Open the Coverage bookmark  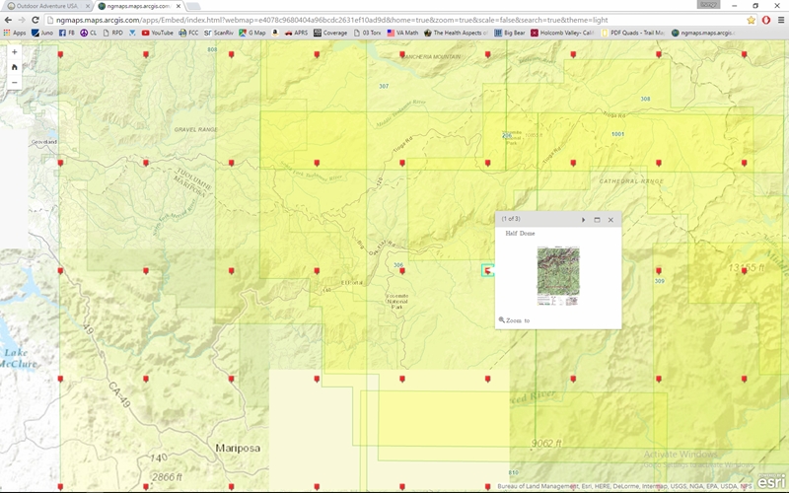(x=334, y=33)
